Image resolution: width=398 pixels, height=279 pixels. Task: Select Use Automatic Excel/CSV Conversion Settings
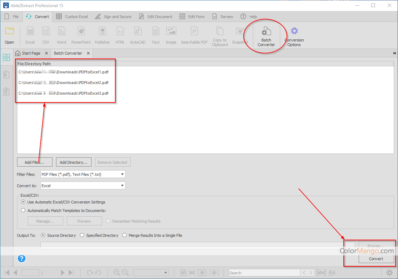click(23, 202)
